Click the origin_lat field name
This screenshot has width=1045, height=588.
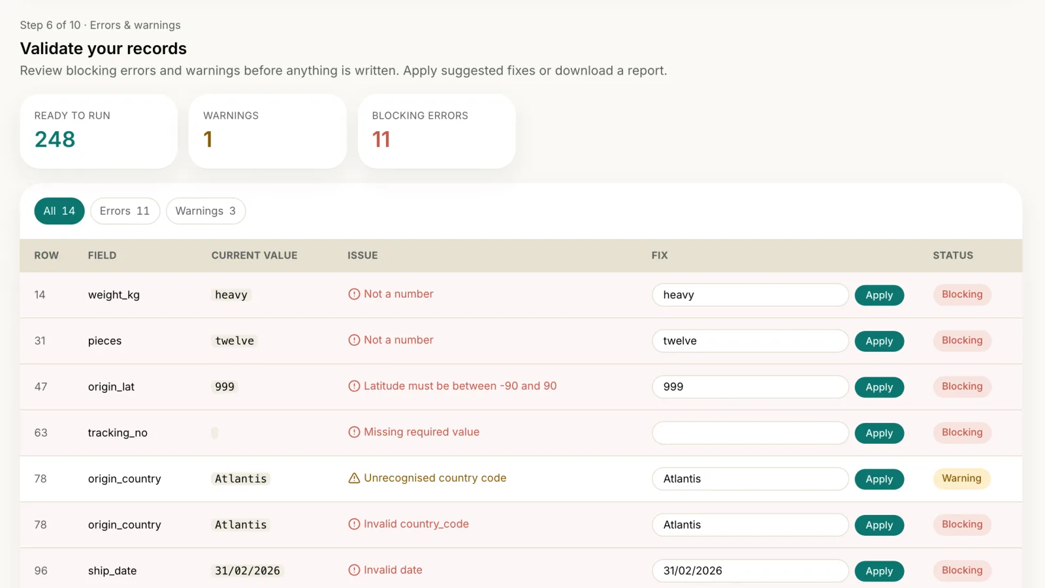pos(111,387)
